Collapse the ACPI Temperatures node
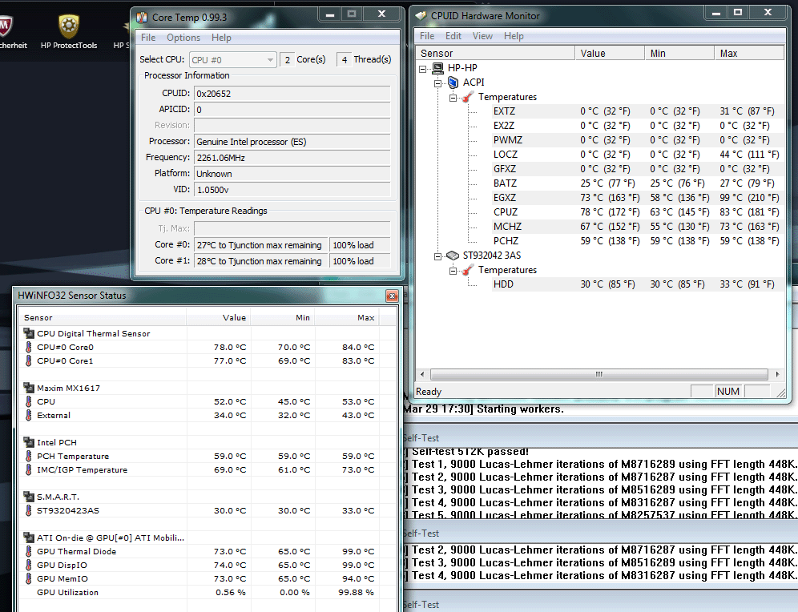The width and height of the screenshot is (798, 612). pyautogui.click(x=453, y=98)
